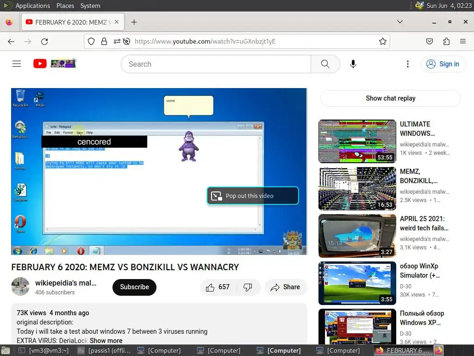Switch to passis1 (offli... taskbar item
Screen dimensions: 474x356
pyautogui.click(x=104, y=350)
